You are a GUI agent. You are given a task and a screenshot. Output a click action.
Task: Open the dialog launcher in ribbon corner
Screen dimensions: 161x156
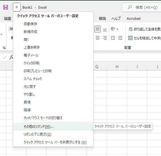4,48
